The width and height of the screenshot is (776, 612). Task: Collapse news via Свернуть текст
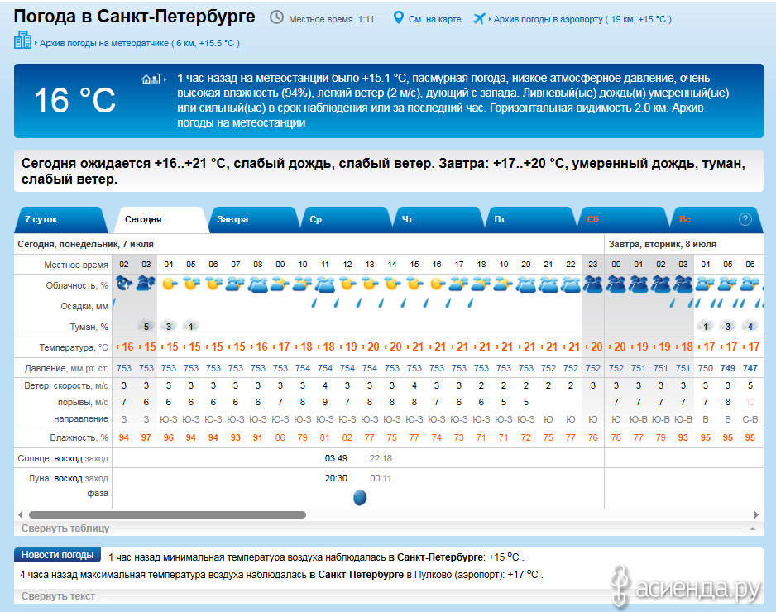pos(58,596)
